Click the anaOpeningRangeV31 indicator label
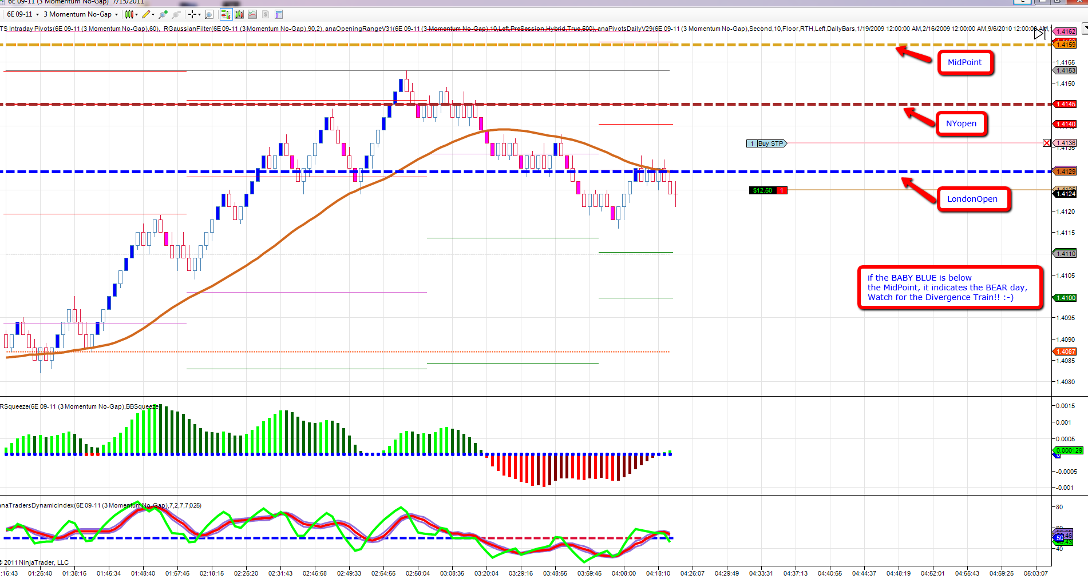 pyautogui.click(x=460, y=29)
